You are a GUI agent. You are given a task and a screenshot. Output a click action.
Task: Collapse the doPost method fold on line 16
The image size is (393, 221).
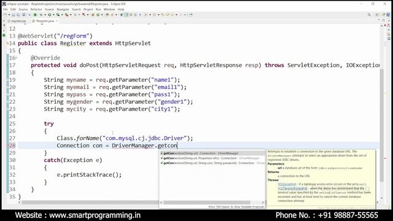click(x=17, y=58)
